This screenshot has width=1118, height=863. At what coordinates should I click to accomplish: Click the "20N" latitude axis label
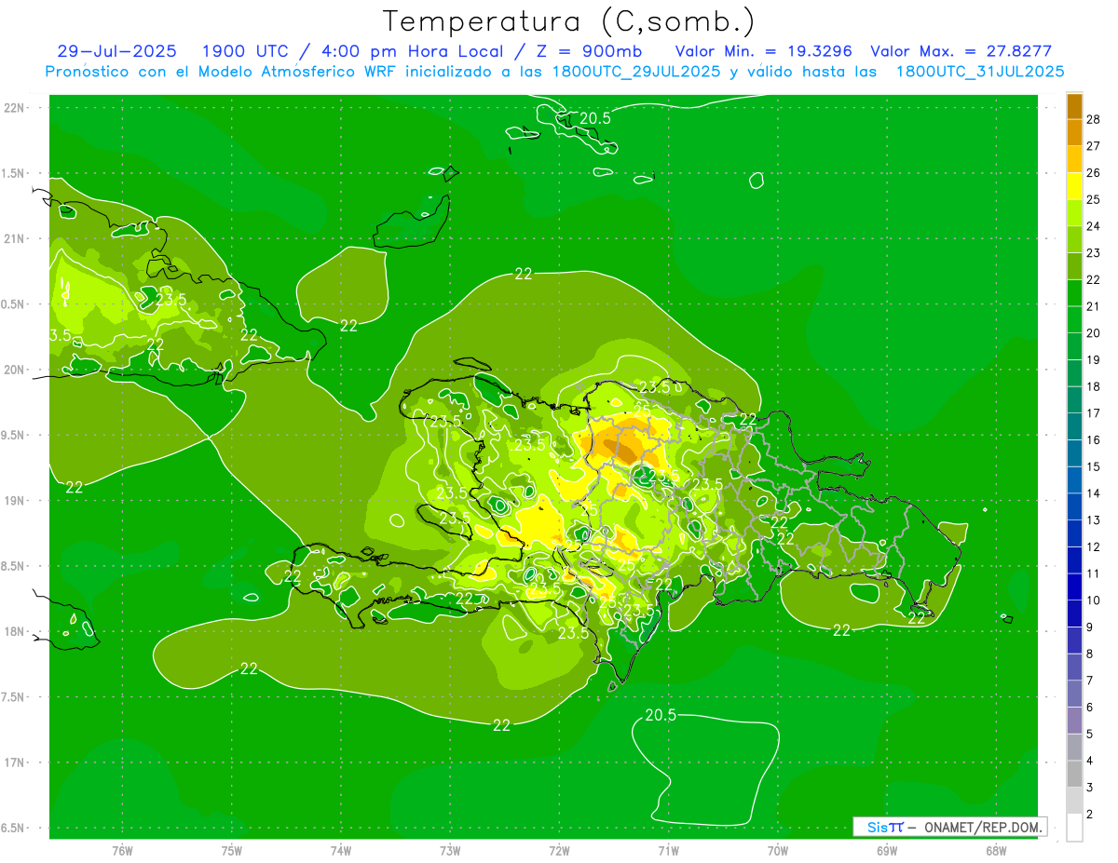(x=16, y=370)
